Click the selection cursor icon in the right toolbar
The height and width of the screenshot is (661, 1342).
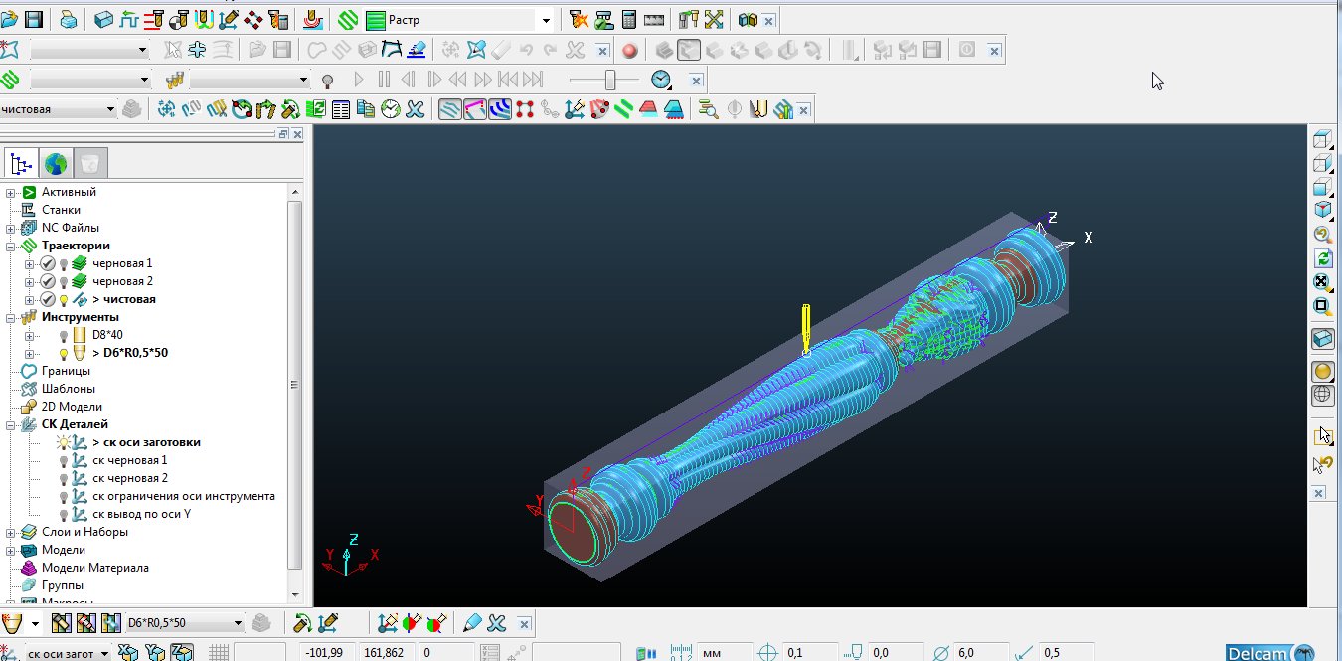point(1322,436)
